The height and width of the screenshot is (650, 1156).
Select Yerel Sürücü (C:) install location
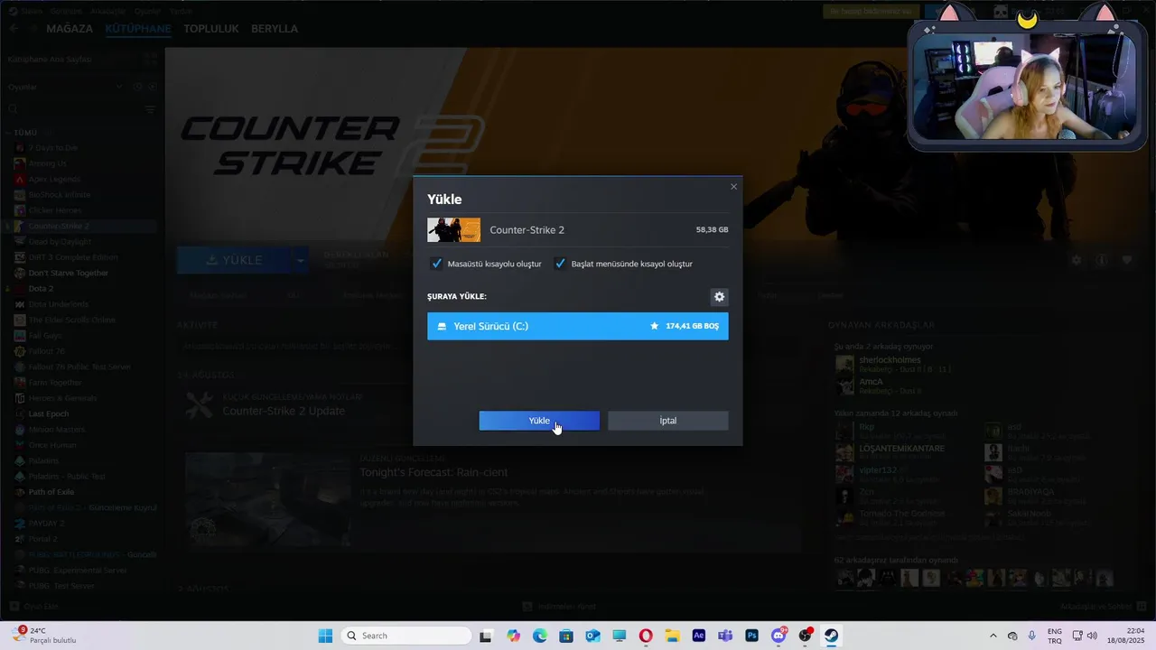click(x=578, y=326)
